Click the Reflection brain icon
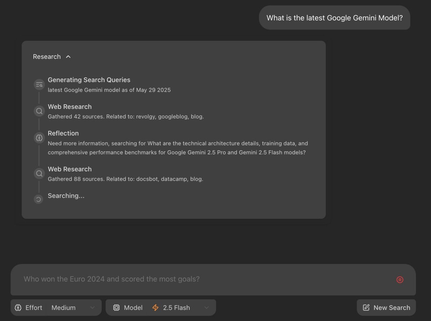 39,138
